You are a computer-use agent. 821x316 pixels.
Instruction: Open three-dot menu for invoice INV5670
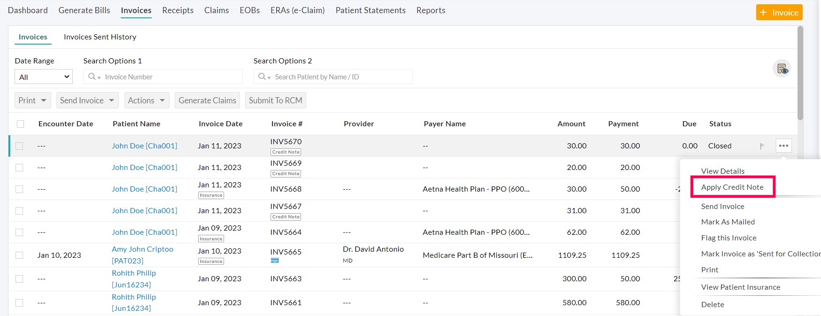pos(783,146)
